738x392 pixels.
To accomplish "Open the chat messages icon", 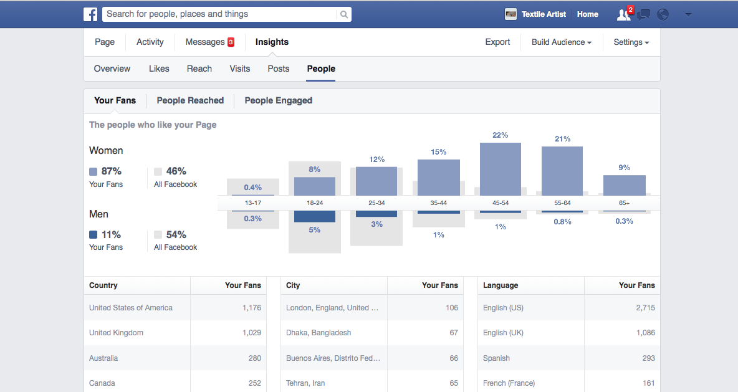I will pyautogui.click(x=643, y=14).
